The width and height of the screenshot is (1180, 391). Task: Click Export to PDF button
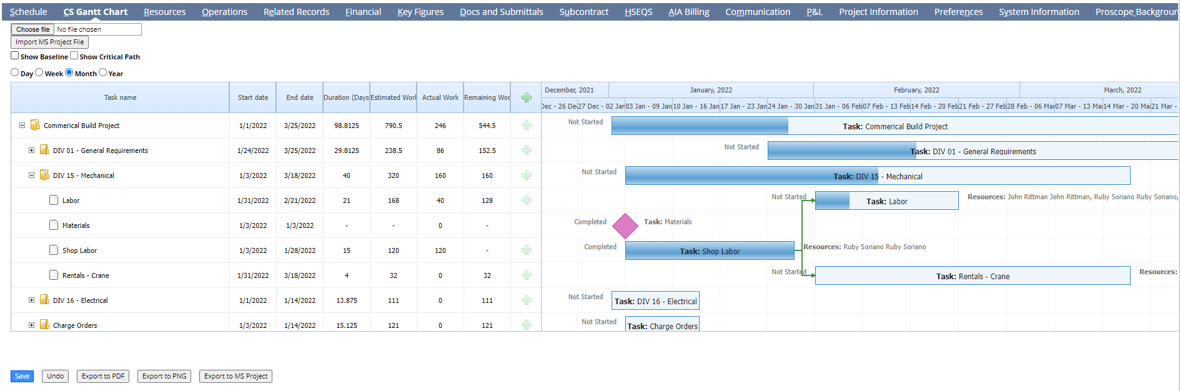tap(103, 376)
